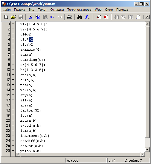Click code line xor(a,b)
This screenshot has width=151, height=164.
[x=28, y=90]
